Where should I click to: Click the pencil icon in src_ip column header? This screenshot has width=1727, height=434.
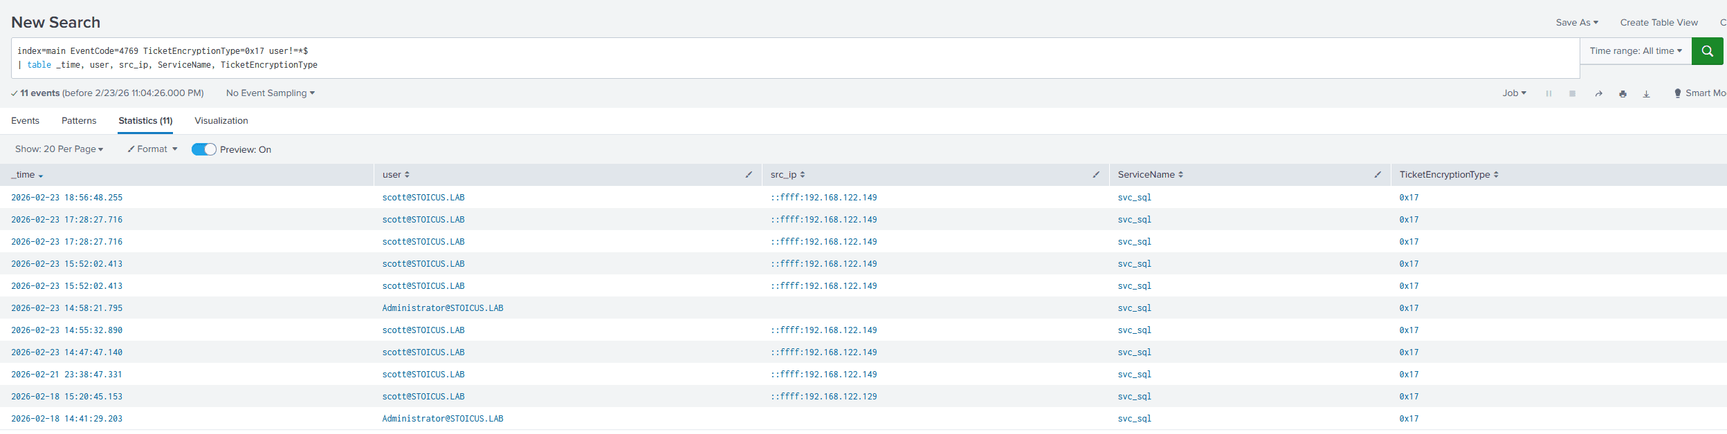[x=1096, y=175]
